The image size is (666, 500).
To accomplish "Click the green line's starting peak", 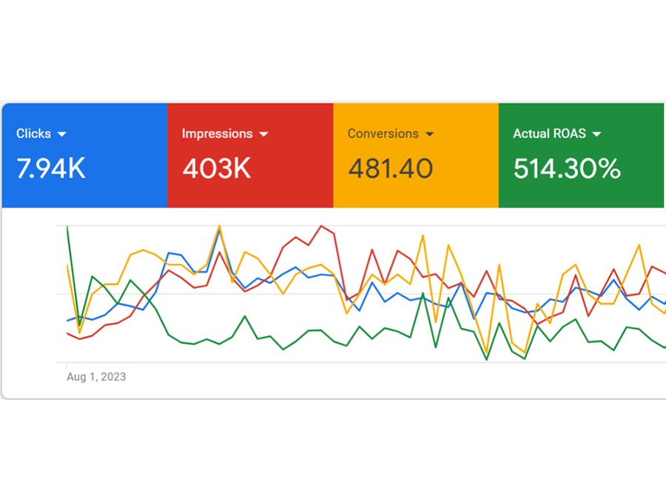I will tap(67, 227).
